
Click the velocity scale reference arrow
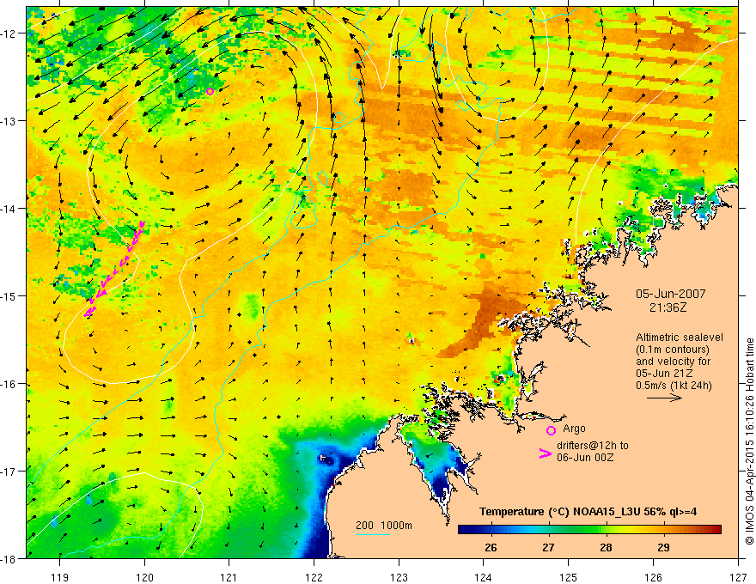tap(664, 398)
